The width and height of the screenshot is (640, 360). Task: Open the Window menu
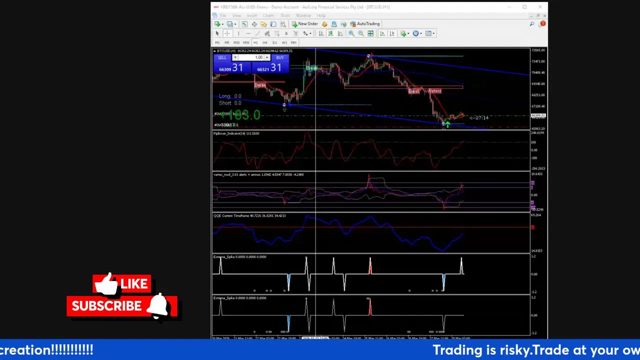click(303, 15)
